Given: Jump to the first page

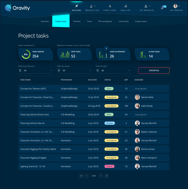Looking at the screenshot, I should click(x=81, y=176).
